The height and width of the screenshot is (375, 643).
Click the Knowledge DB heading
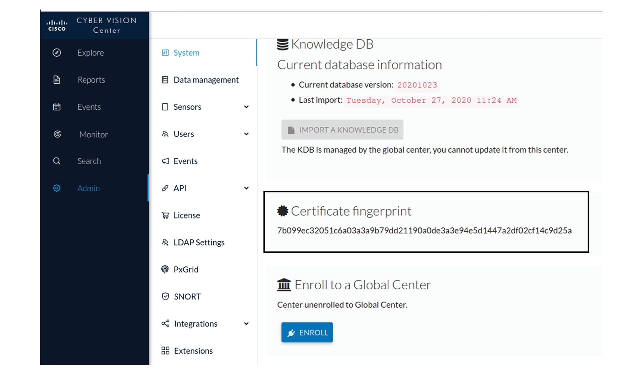tap(332, 44)
